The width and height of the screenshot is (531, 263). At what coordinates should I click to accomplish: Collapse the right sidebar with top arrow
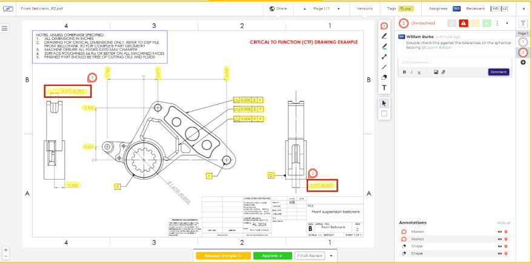(524, 9)
